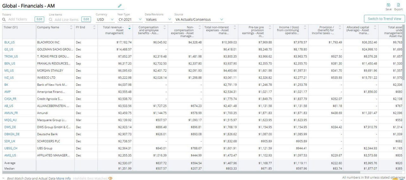The width and height of the screenshot is (406, 180).
Task: Open the CASA_FR ticker link
Action: point(10,99)
